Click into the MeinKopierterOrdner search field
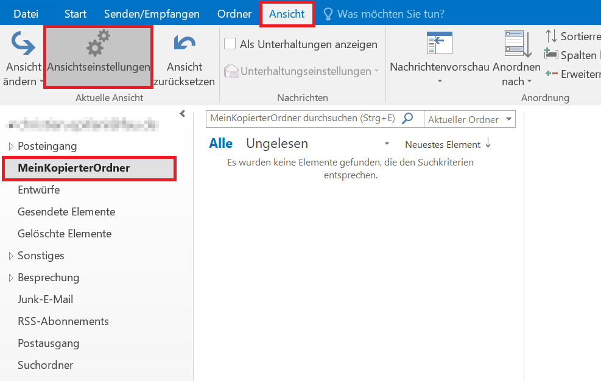Screen dimensions: 601x381 pyautogui.click(x=302, y=119)
